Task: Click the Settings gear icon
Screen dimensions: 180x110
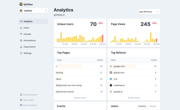Action: click(21, 53)
